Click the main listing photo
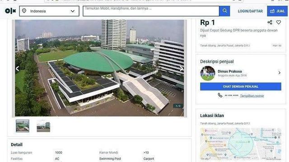289x162 pixels. (99, 68)
